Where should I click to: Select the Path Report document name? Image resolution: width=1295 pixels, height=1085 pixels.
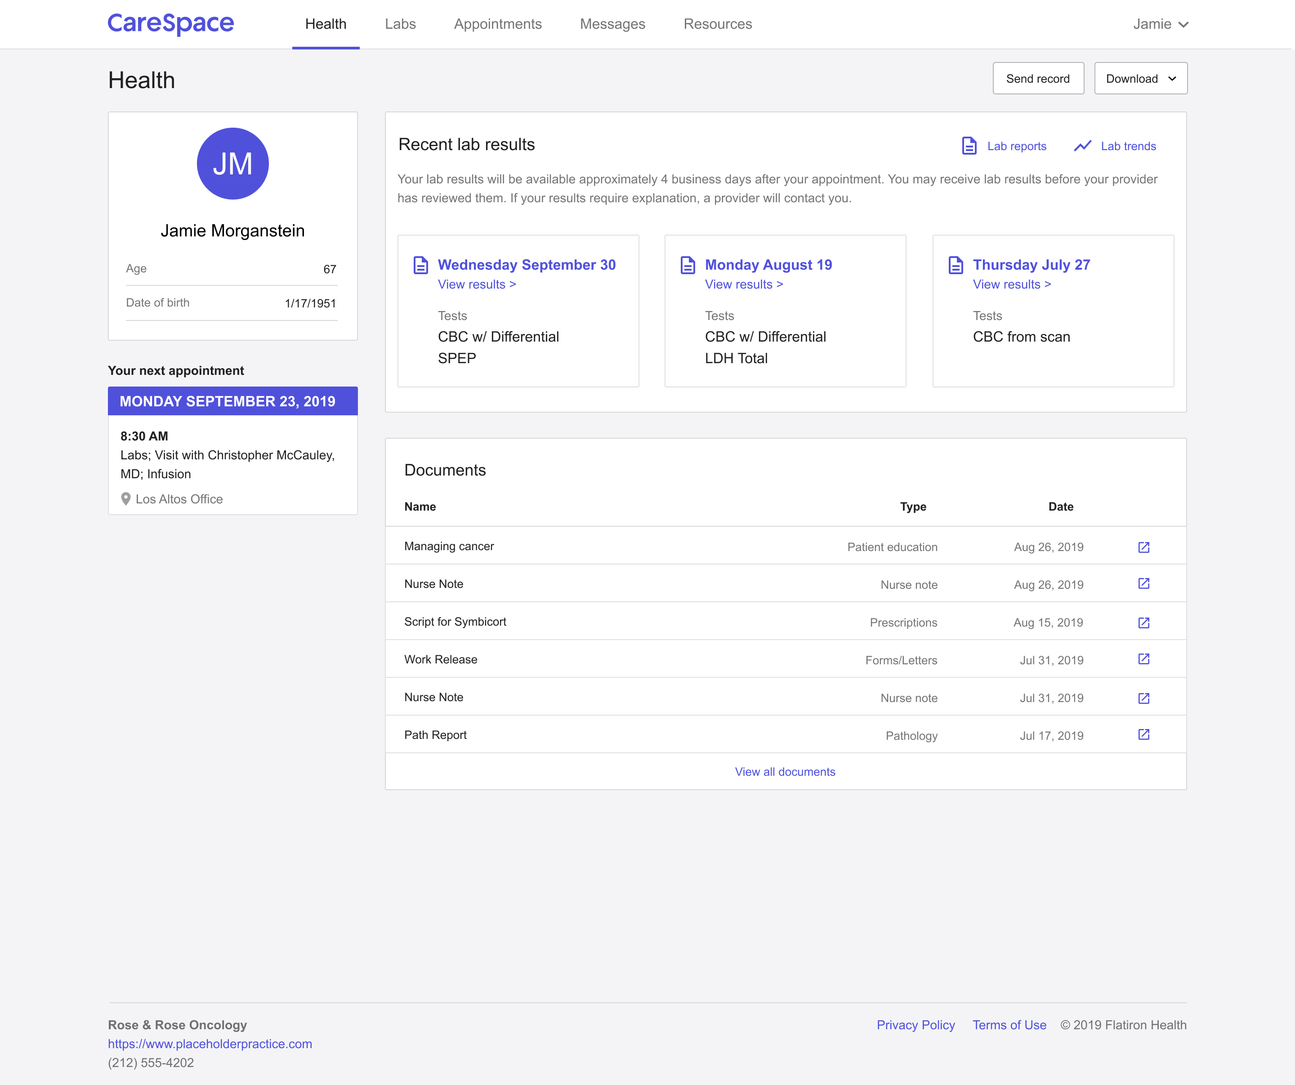435,735
